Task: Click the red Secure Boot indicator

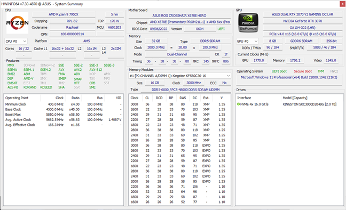Action: [x=303, y=71]
